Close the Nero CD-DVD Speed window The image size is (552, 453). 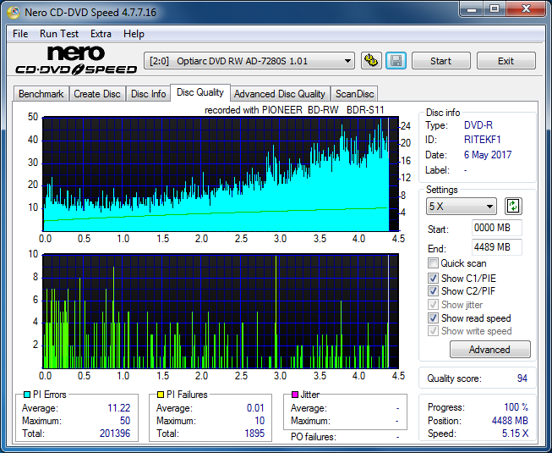526,9
